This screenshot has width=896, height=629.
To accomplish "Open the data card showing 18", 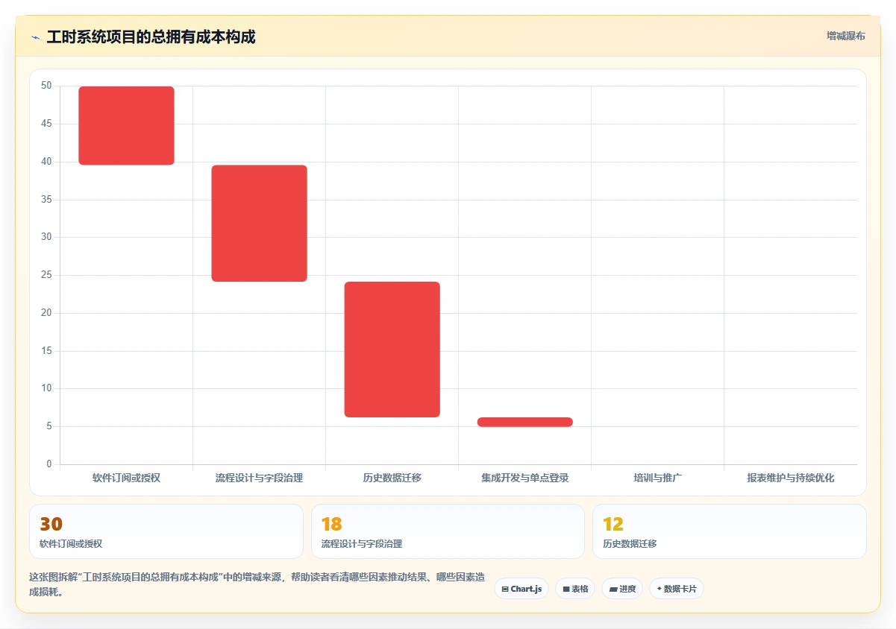I will (x=448, y=531).
